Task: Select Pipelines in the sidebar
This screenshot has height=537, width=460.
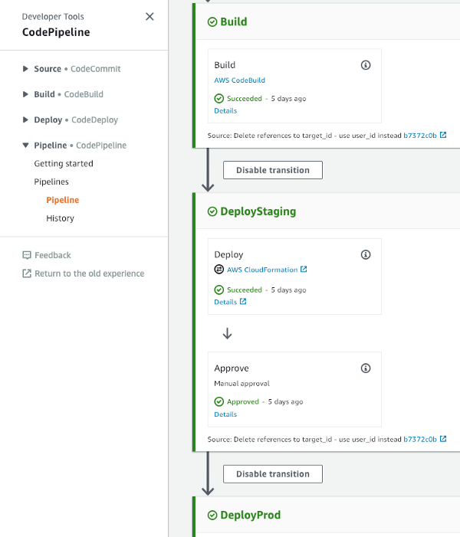Action: point(51,182)
